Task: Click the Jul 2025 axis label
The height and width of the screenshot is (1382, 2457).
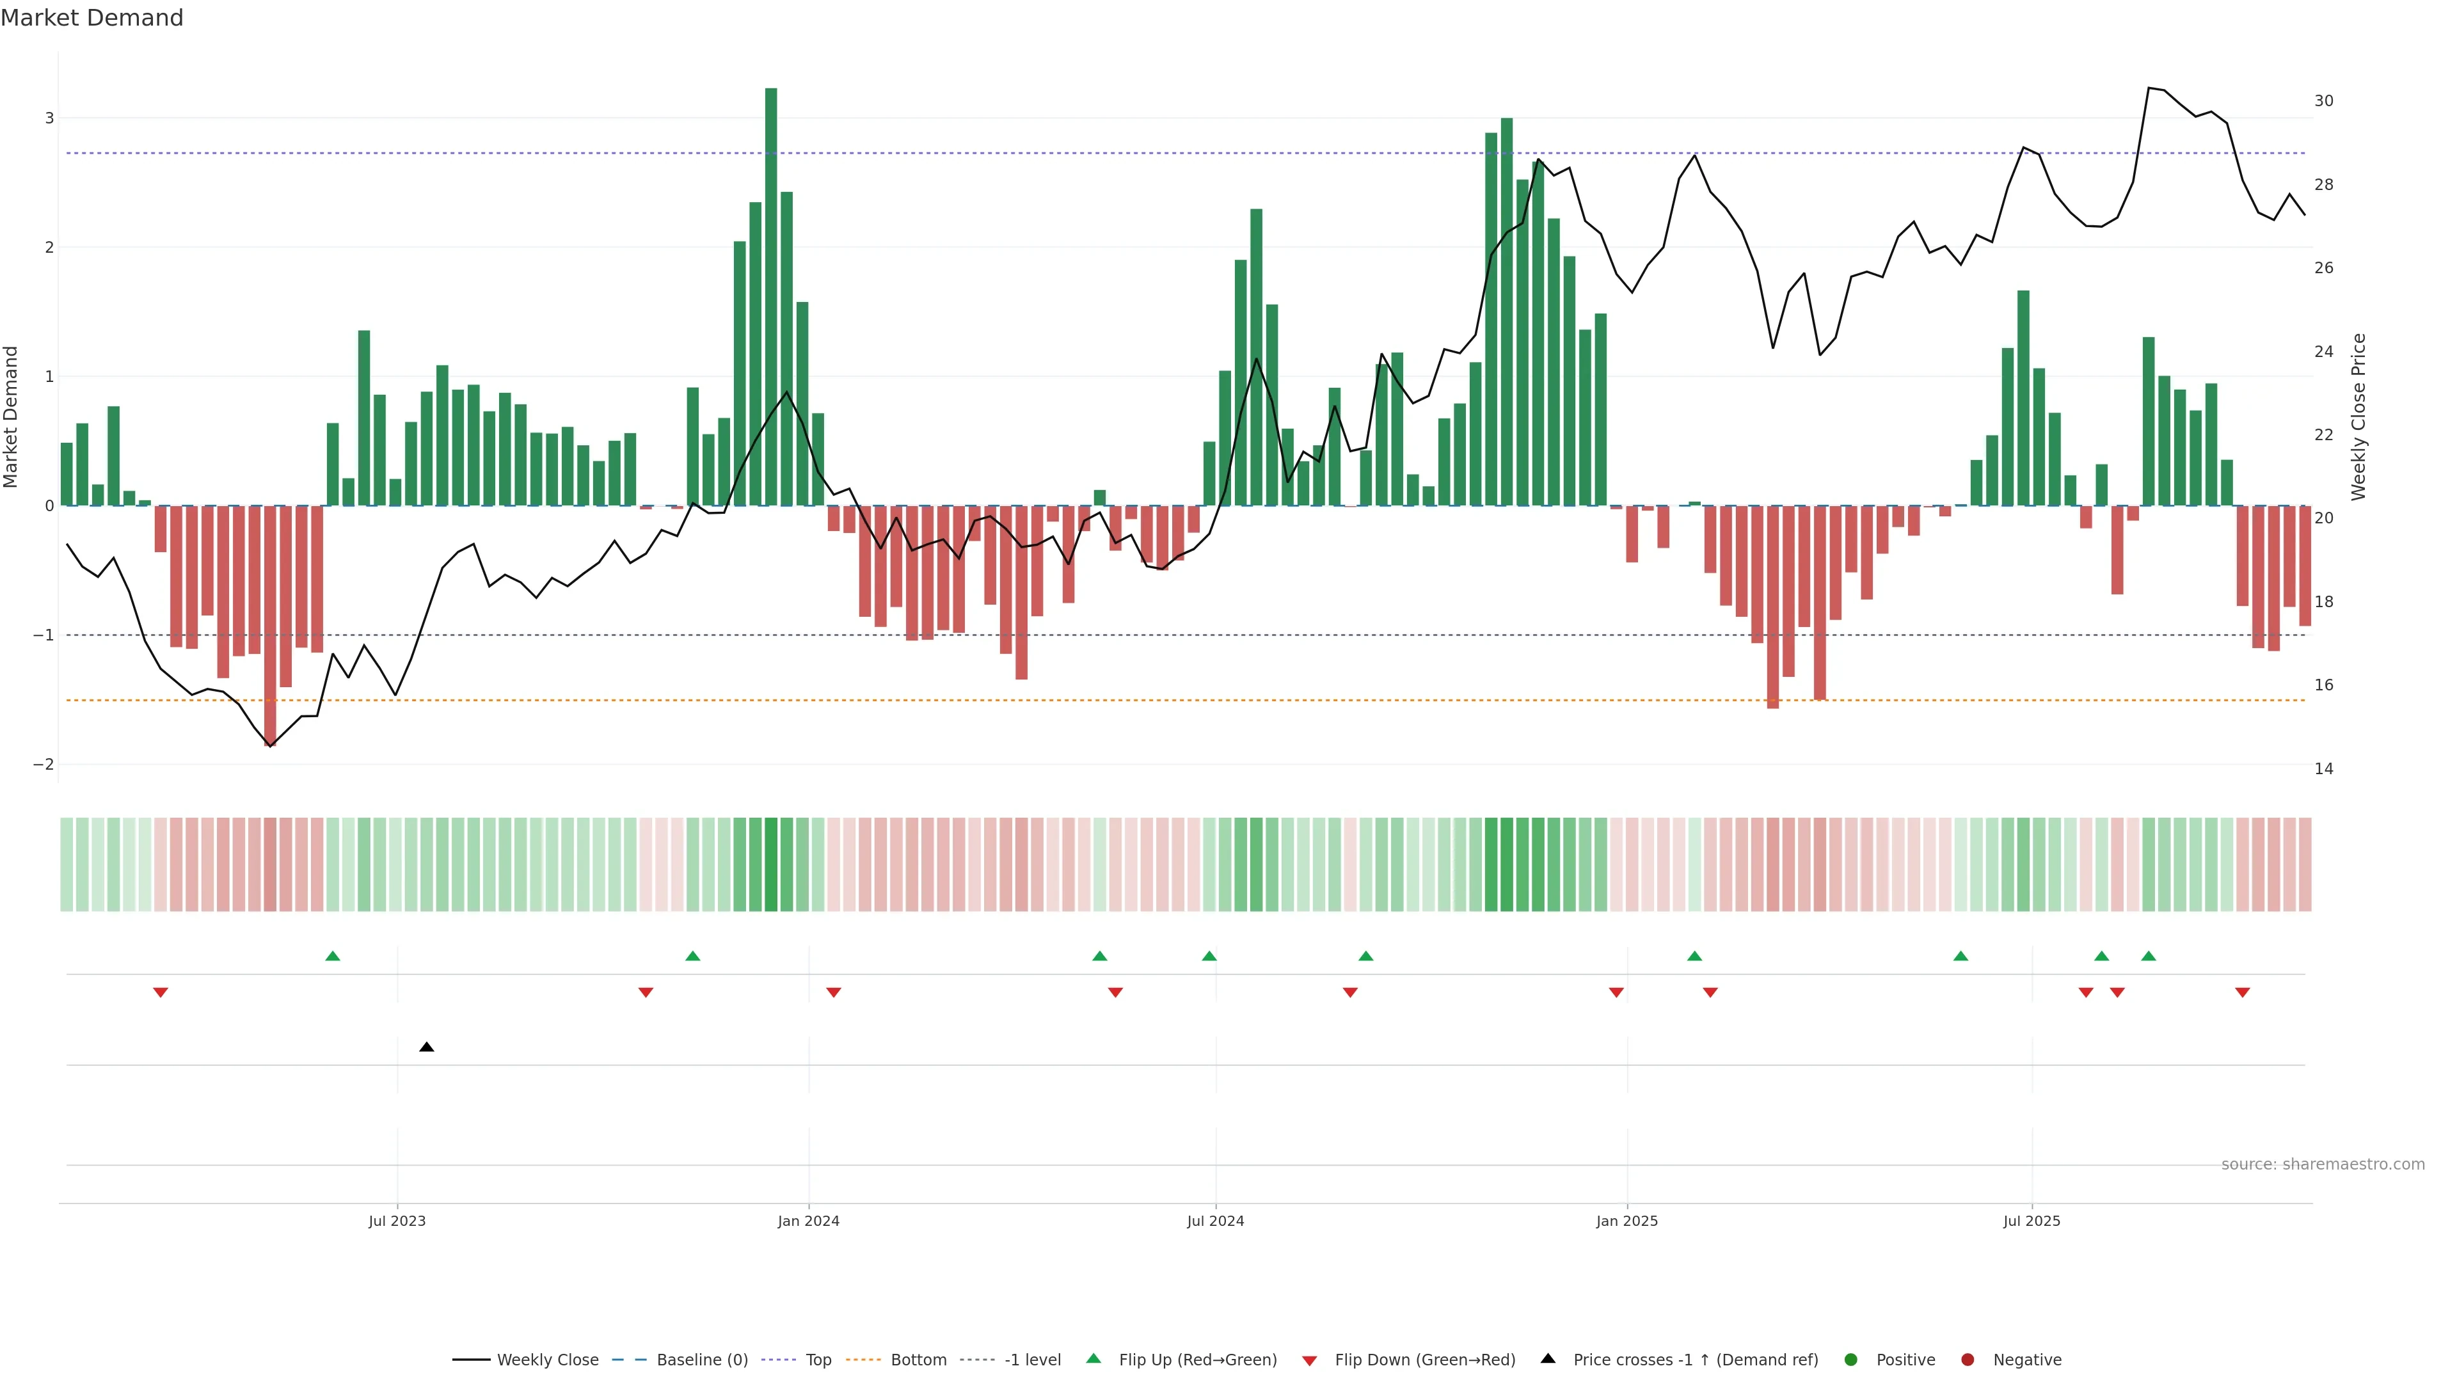Action: coord(2032,1221)
